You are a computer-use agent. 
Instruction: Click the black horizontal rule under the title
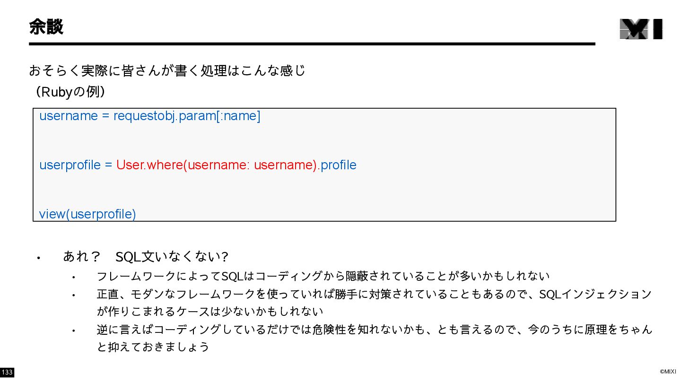pos(312,44)
